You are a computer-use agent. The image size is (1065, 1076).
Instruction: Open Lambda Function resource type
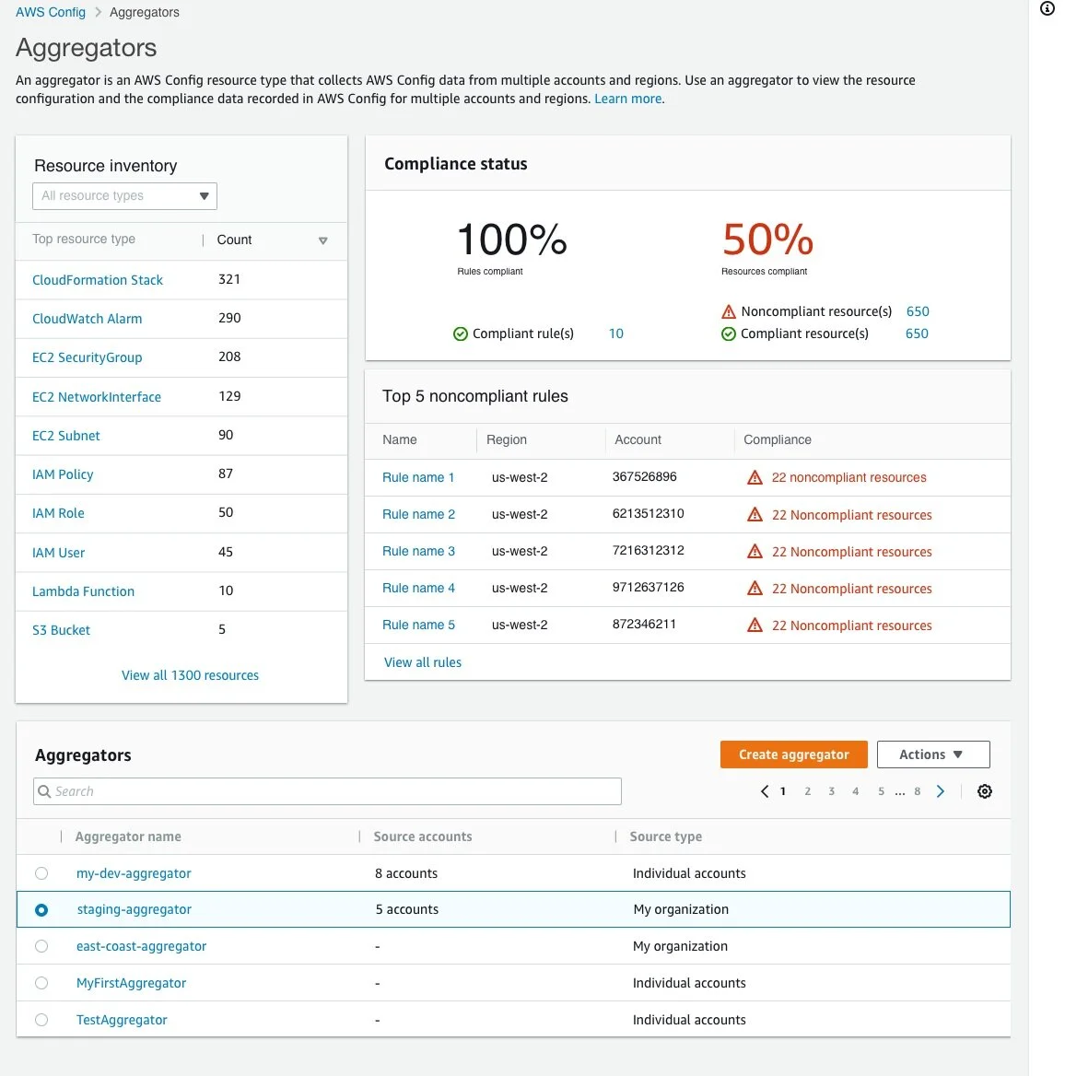pyautogui.click(x=83, y=591)
